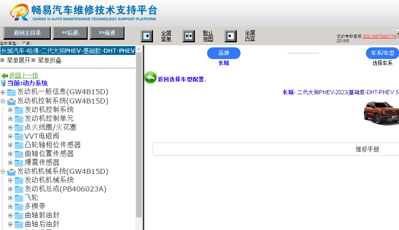Screen dimensions: 399x230
Task: Click the folder icon for 曲轴后油封
Action: (x=19, y=225)
